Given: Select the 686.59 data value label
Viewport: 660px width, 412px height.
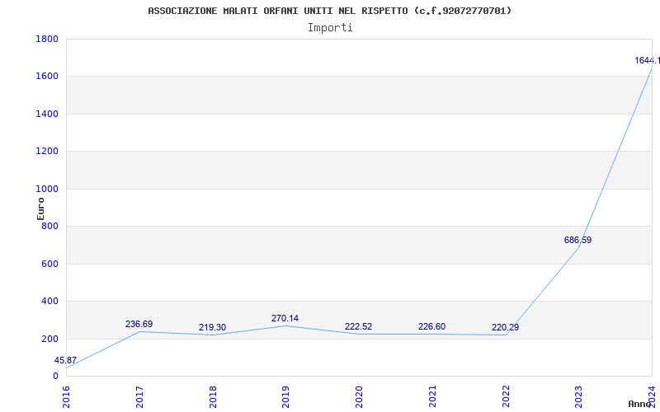Looking at the screenshot, I should 578,241.
